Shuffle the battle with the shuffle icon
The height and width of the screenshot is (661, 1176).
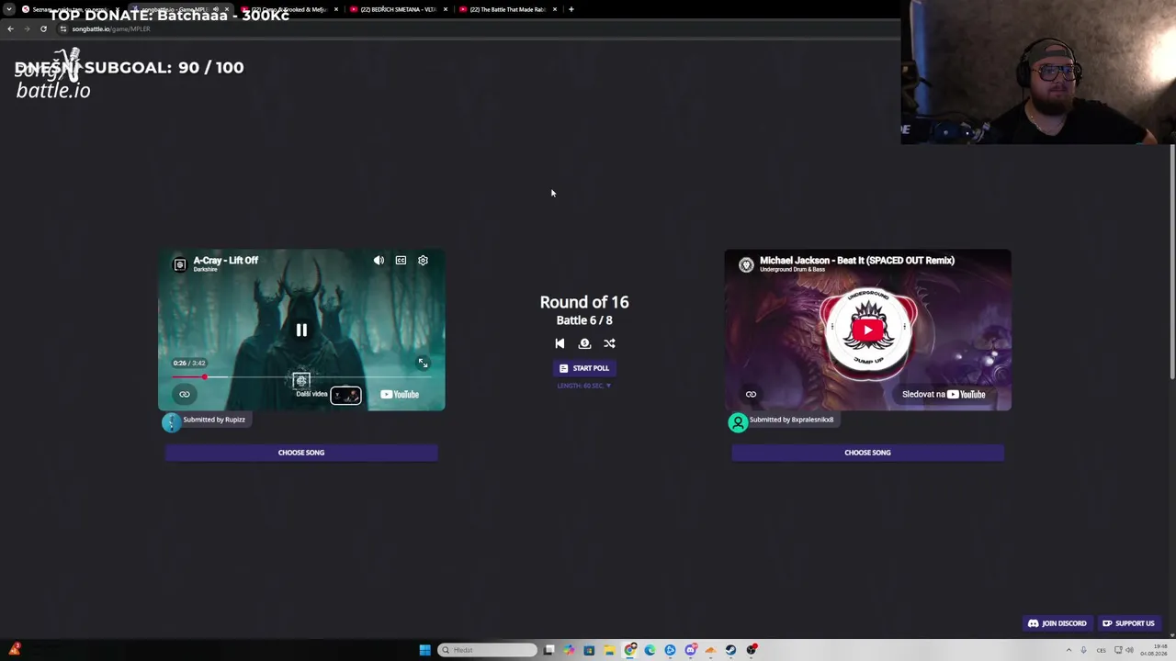coord(609,343)
